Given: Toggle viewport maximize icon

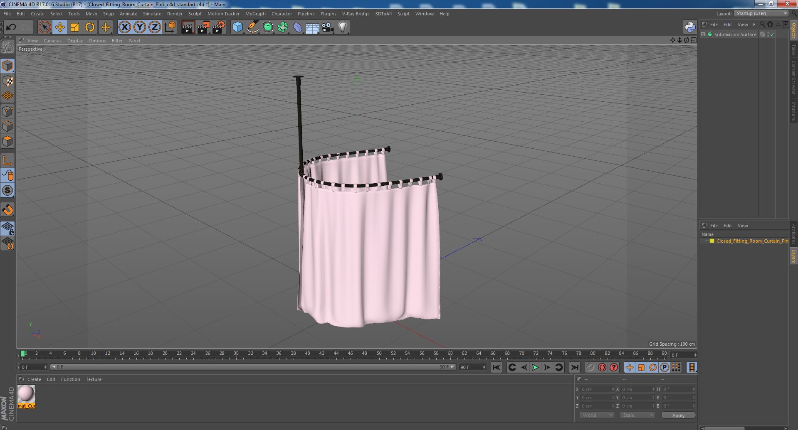Looking at the screenshot, I should click(x=694, y=40).
